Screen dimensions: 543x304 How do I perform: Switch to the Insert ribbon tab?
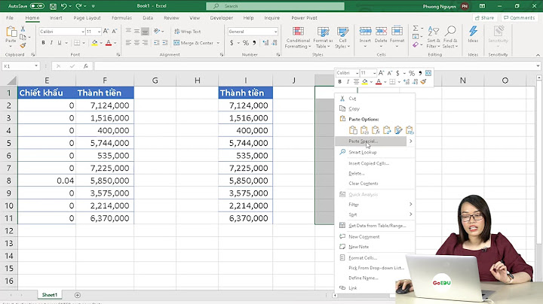tap(56, 17)
